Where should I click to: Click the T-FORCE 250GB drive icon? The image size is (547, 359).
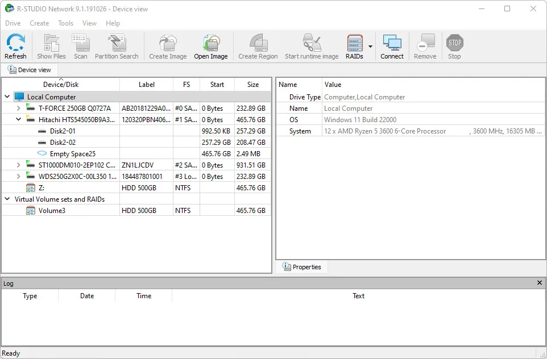click(x=31, y=108)
